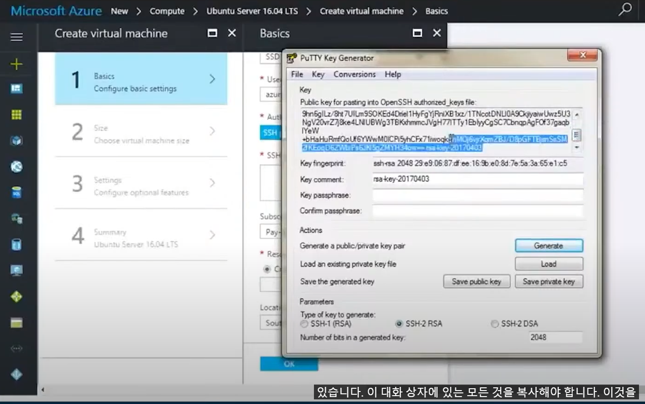645x404 pixels.
Task: Open Virtual machines monitor icon
Action: tap(17, 270)
